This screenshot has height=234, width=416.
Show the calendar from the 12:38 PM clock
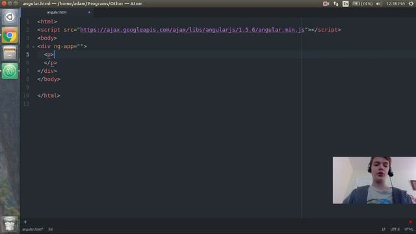point(395,4)
